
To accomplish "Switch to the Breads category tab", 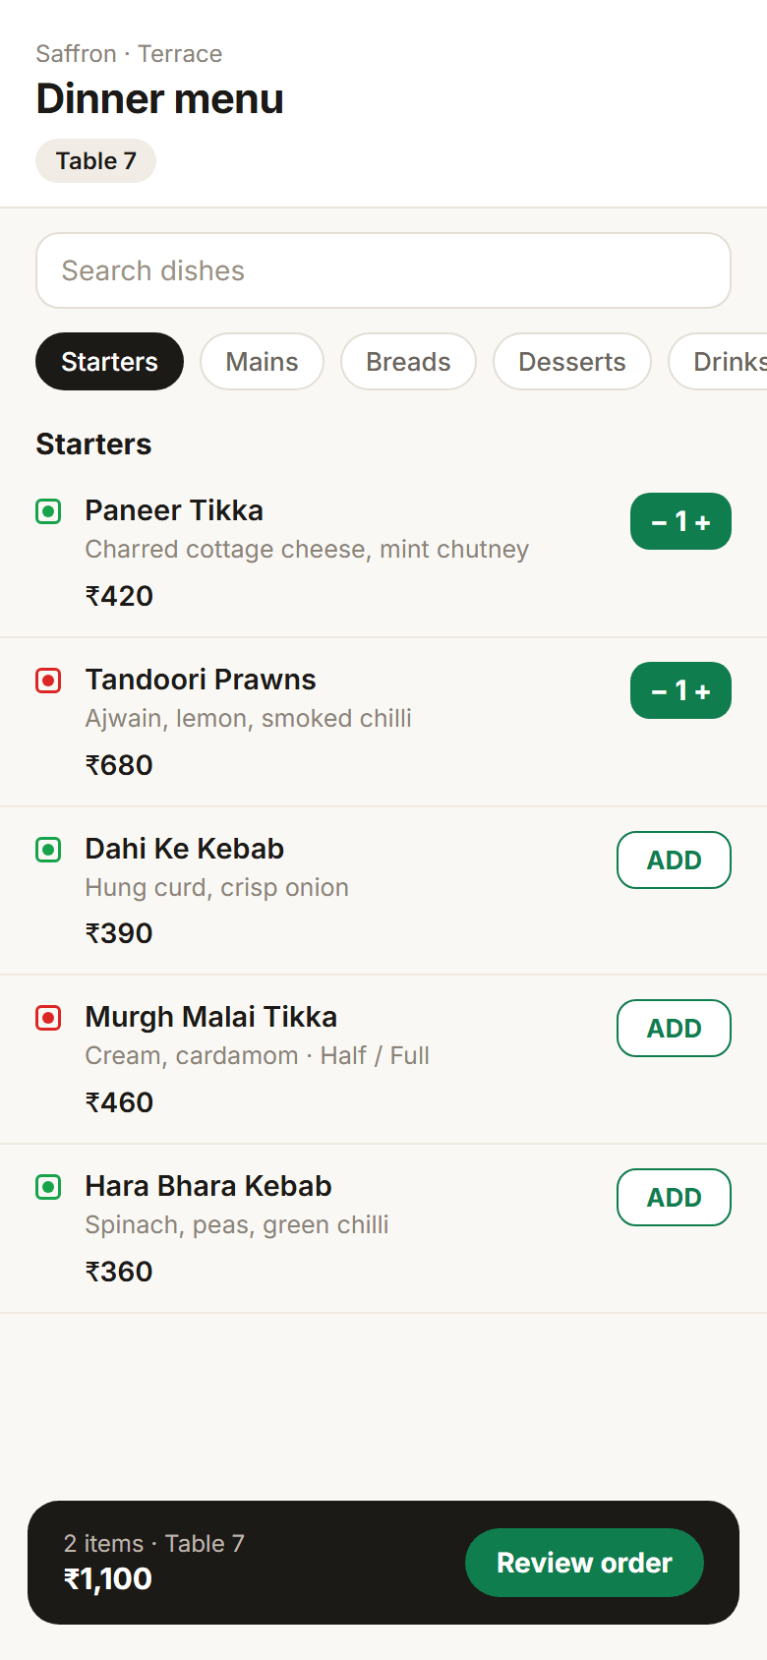I will [x=408, y=362].
